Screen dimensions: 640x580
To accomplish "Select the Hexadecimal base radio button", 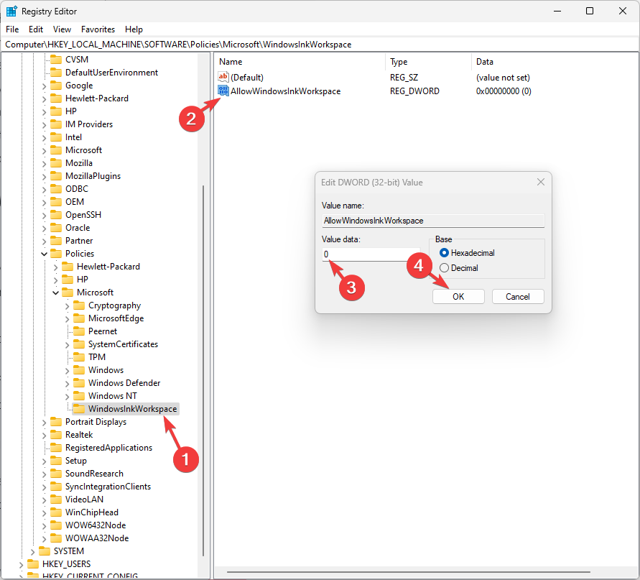I will 446,252.
